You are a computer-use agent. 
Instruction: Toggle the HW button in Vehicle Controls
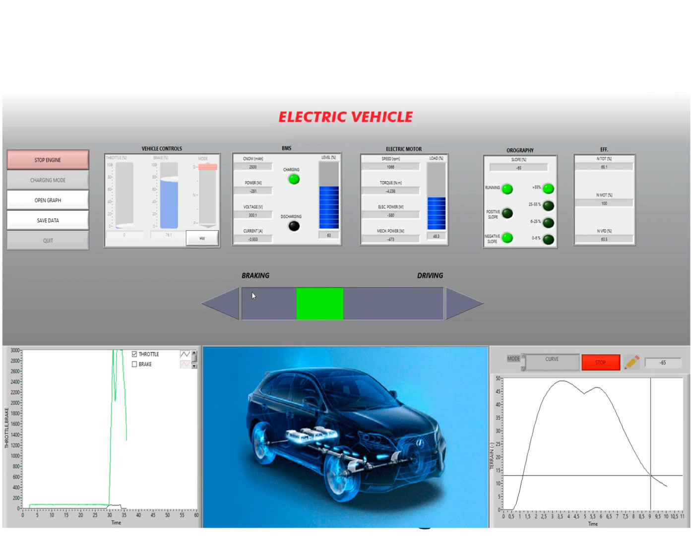click(202, 239)
